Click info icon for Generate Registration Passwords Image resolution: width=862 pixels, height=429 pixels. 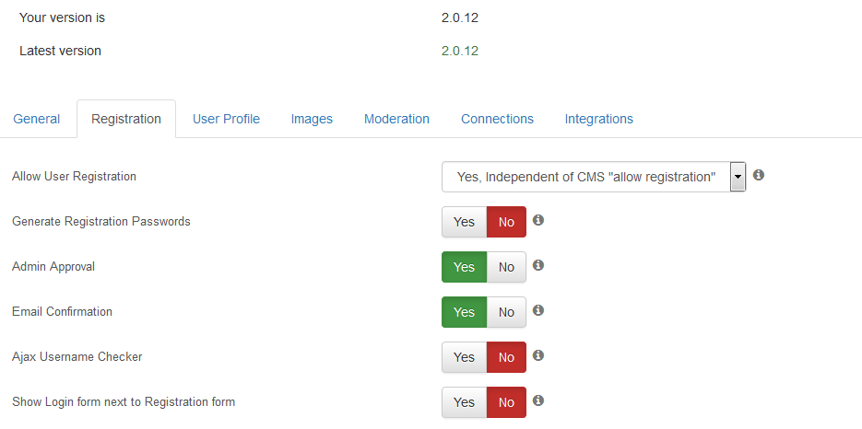pos(538,220)
